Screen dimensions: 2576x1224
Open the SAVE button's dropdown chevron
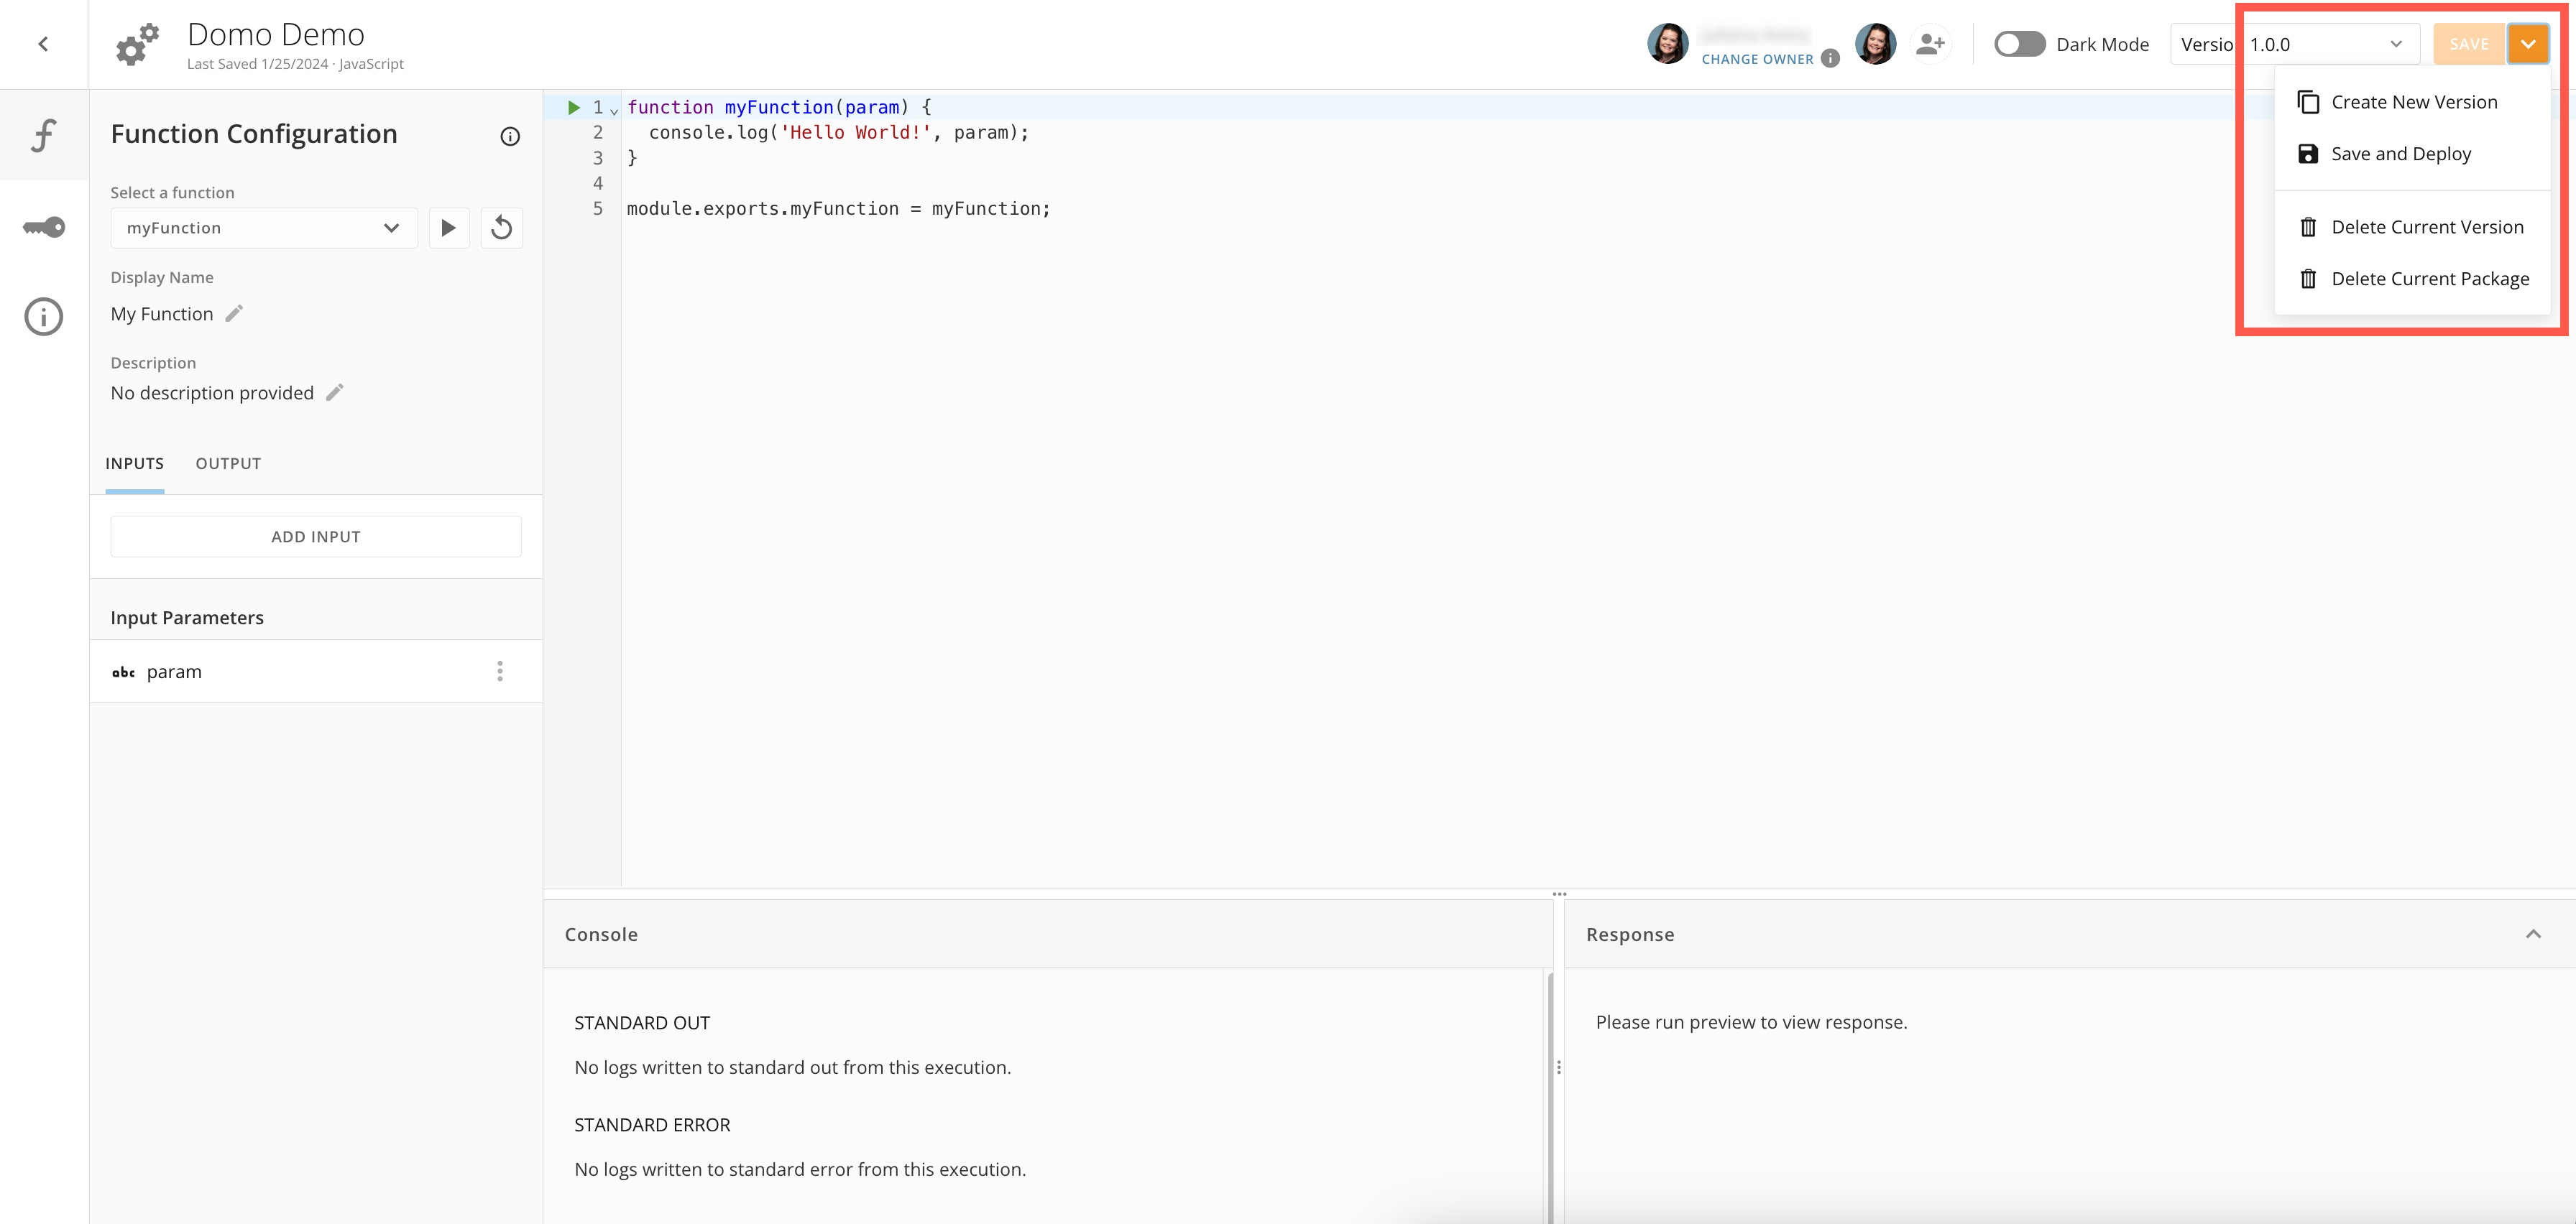(2528, 43)
